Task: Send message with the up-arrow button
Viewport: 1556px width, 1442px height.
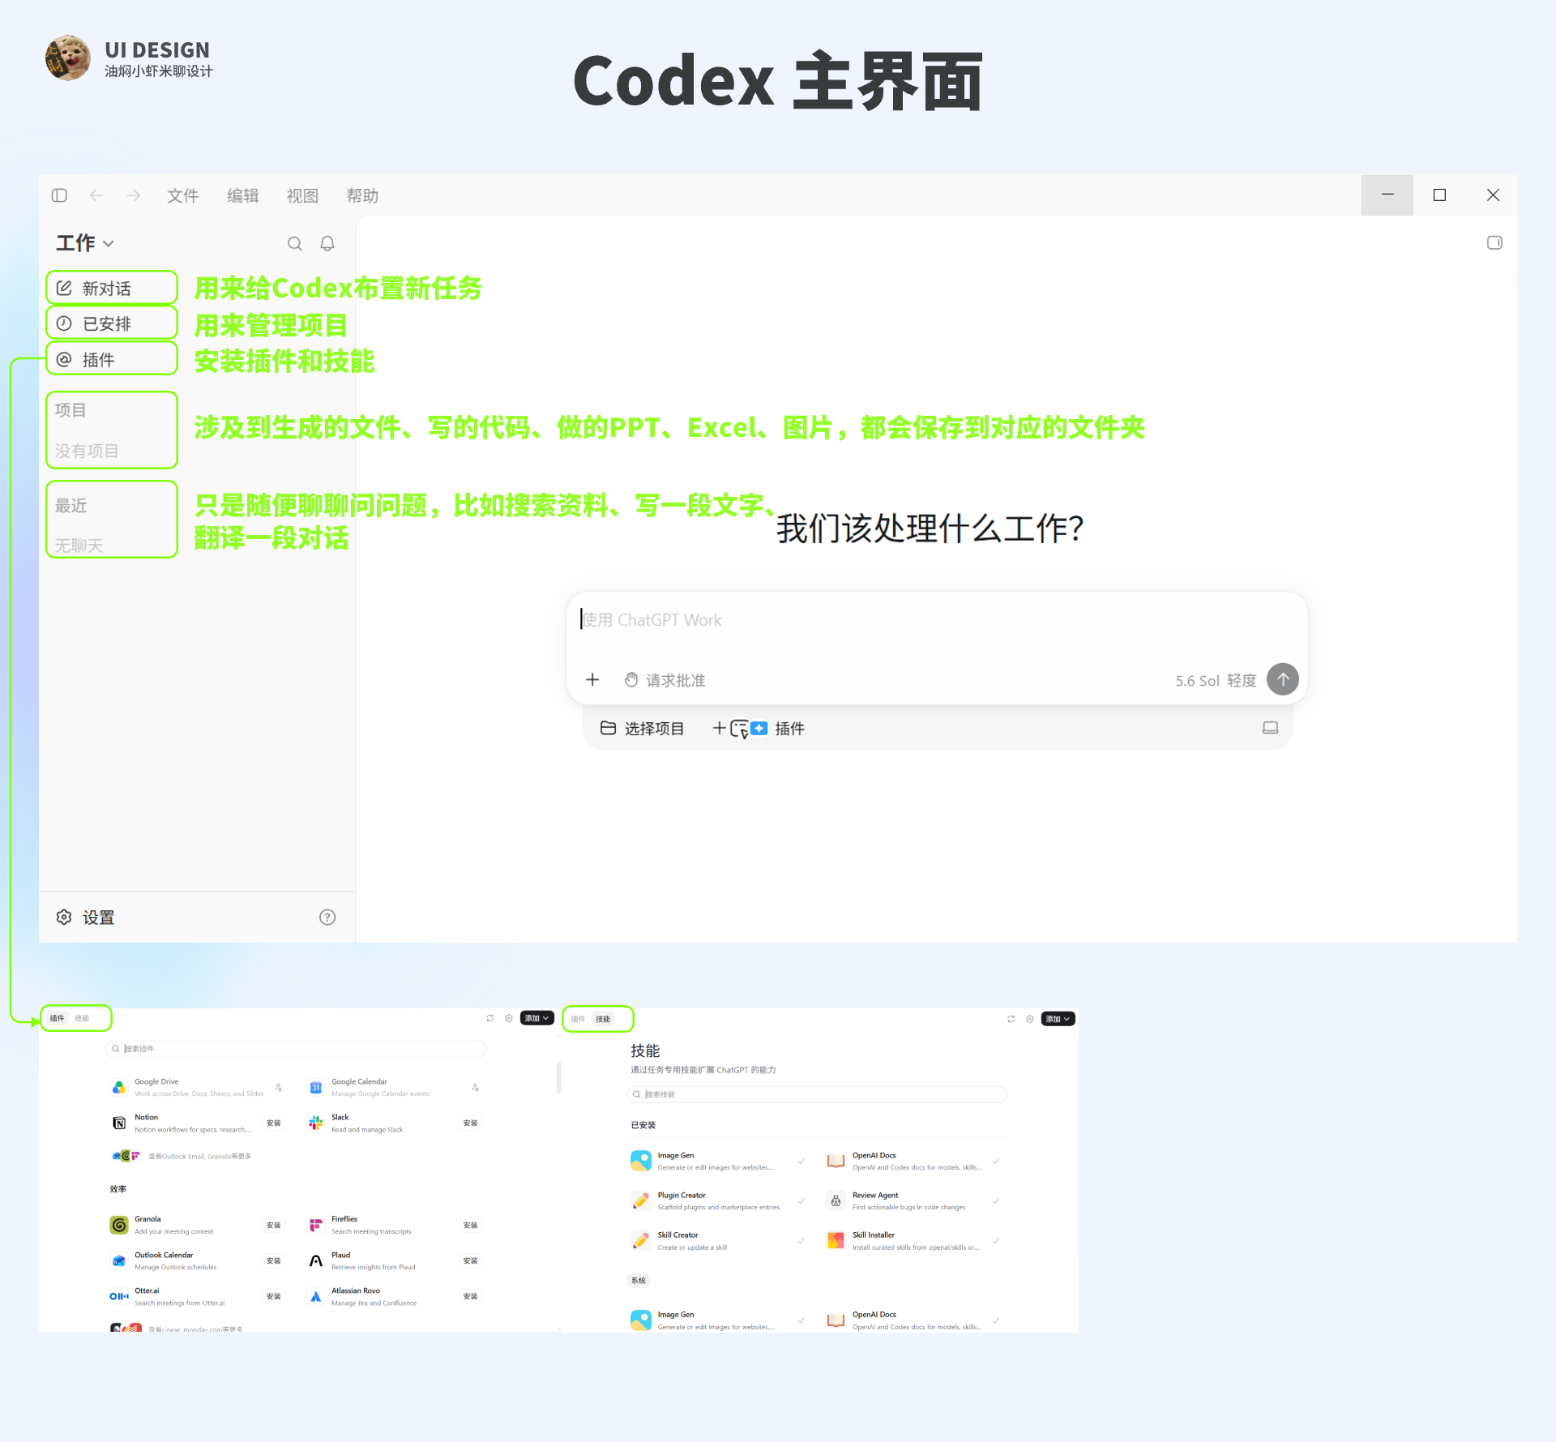Action: (1282, 679)
